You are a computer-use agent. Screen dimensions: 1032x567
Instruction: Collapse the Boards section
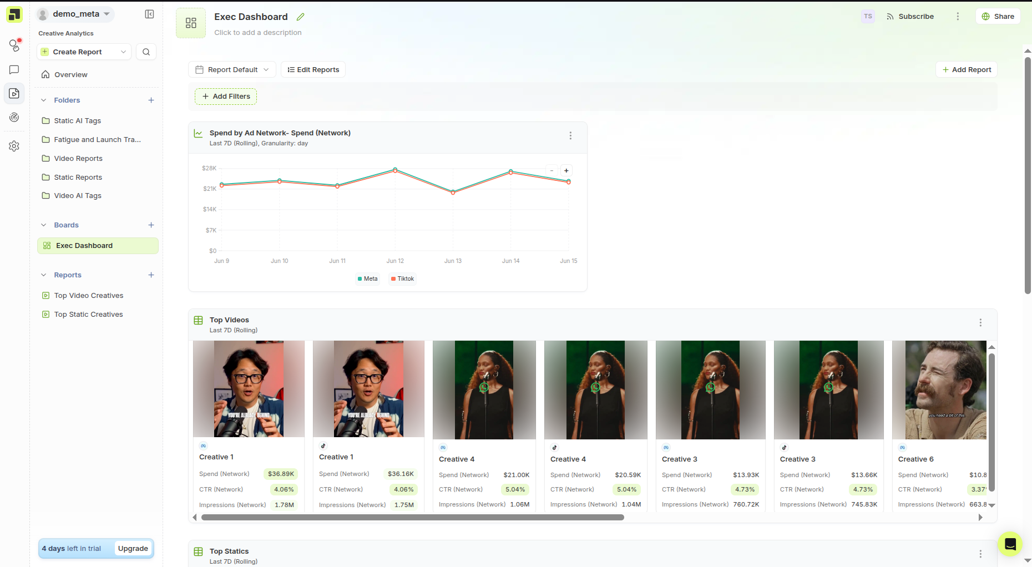(44, 225)
